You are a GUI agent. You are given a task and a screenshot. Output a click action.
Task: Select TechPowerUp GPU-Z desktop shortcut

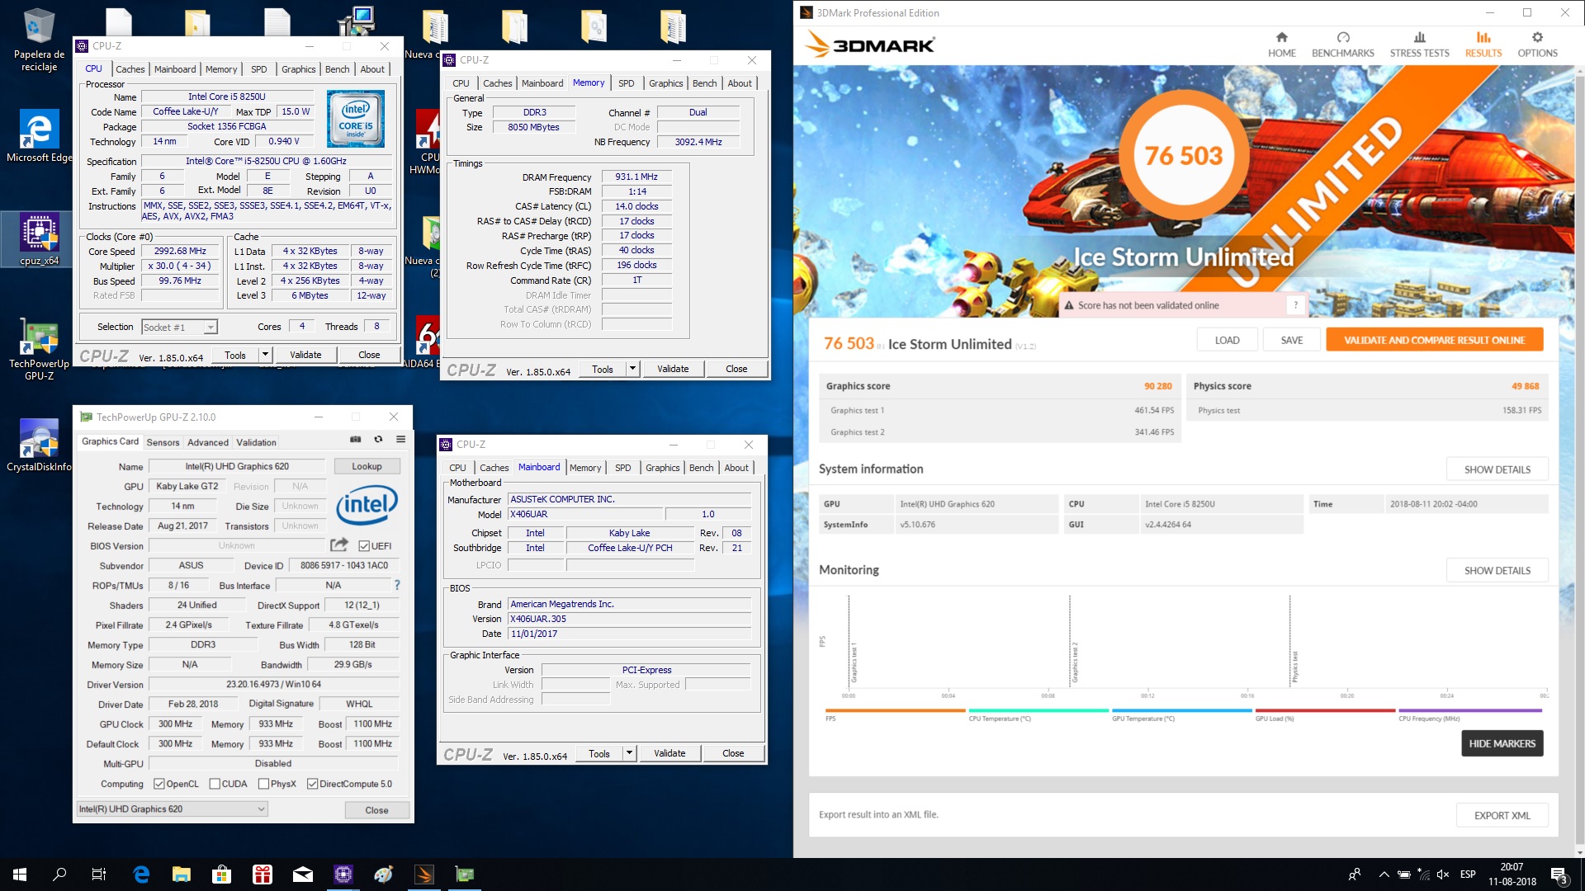coord(39,348)
